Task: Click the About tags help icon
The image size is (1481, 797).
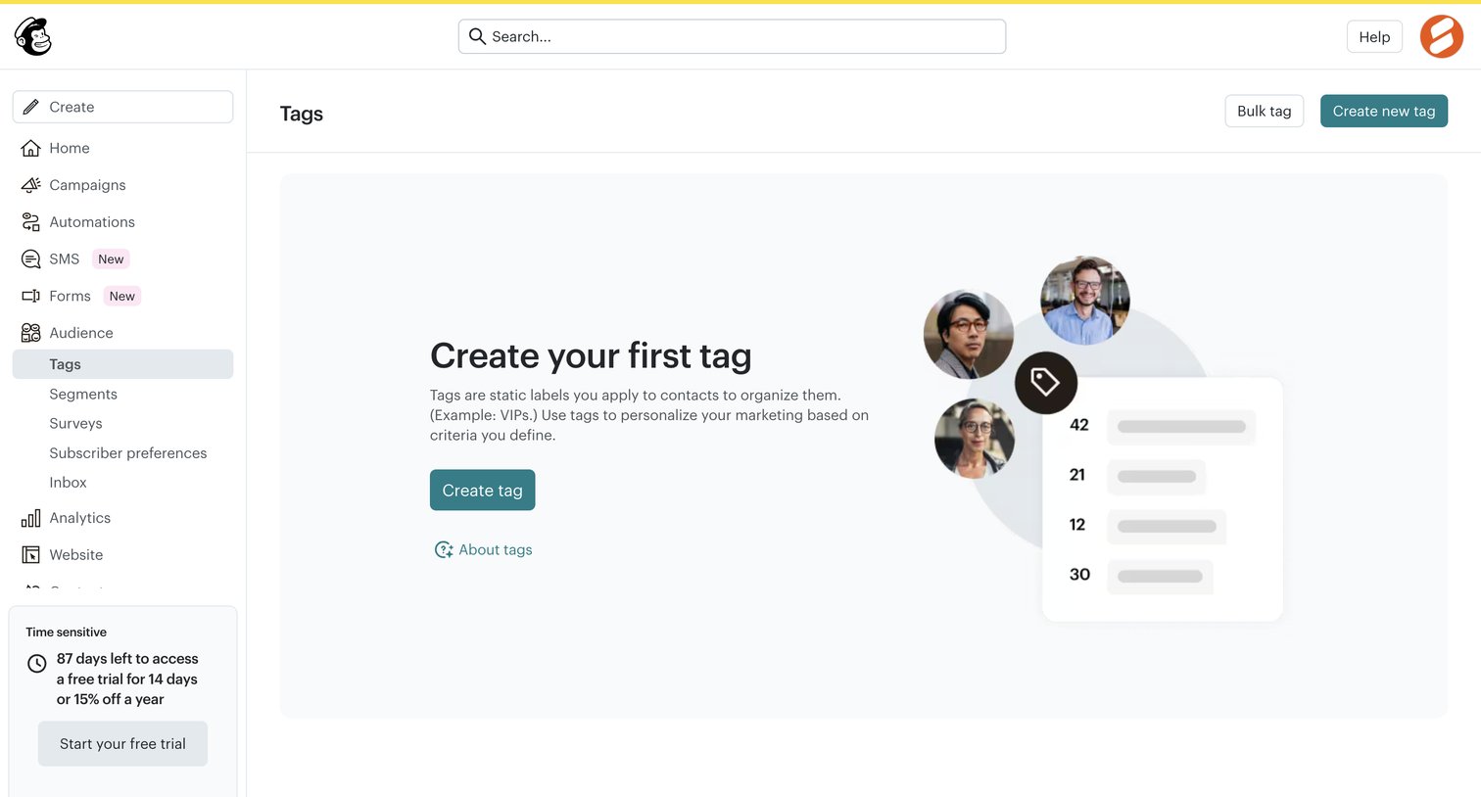Action: 444,549
